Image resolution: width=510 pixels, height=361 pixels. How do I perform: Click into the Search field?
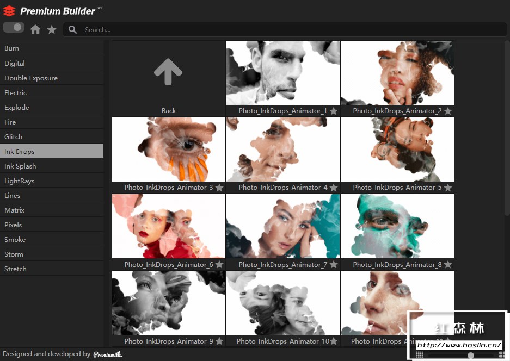click(285, 29)
